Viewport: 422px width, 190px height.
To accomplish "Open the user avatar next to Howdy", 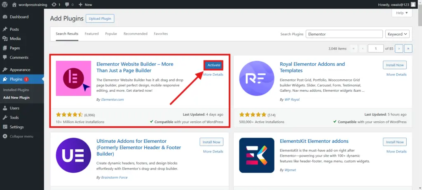I will [x=413, y=4].
